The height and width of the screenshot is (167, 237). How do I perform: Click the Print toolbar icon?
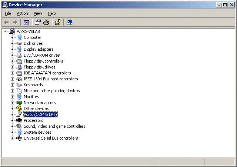pyautogui.click(x=46, y=23)
